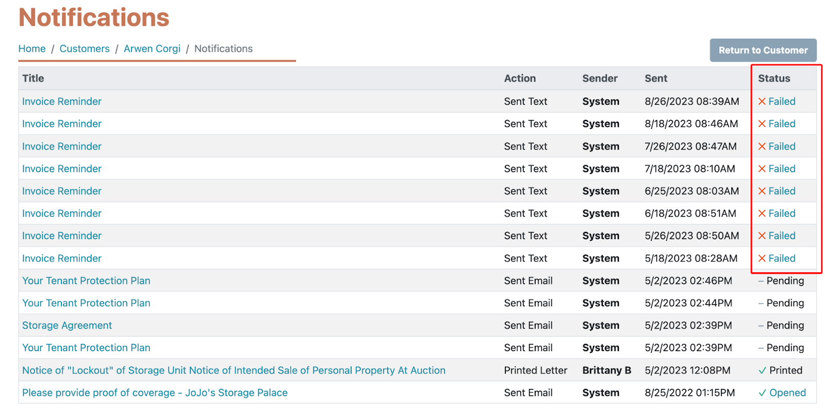Image resolution: width=825 pixels, height=412 pixels.
Task: Click the Failed status link for 6/18/2023
Action: pos(782,213)
